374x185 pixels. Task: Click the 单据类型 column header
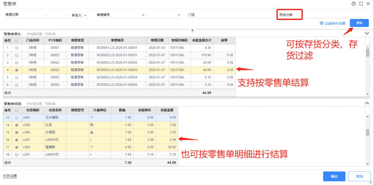click(x=78, y=41)
